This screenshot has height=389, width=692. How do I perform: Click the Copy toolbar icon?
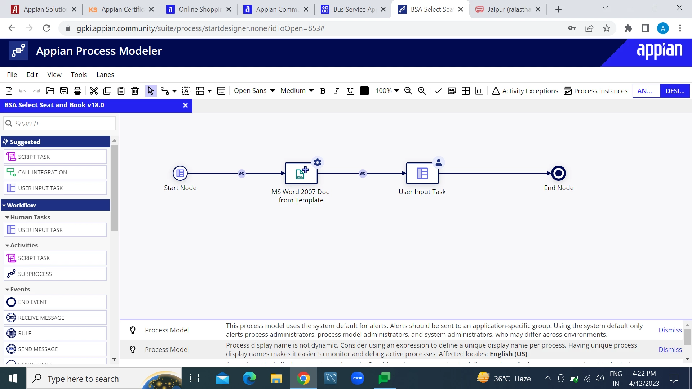click(107, 91)
